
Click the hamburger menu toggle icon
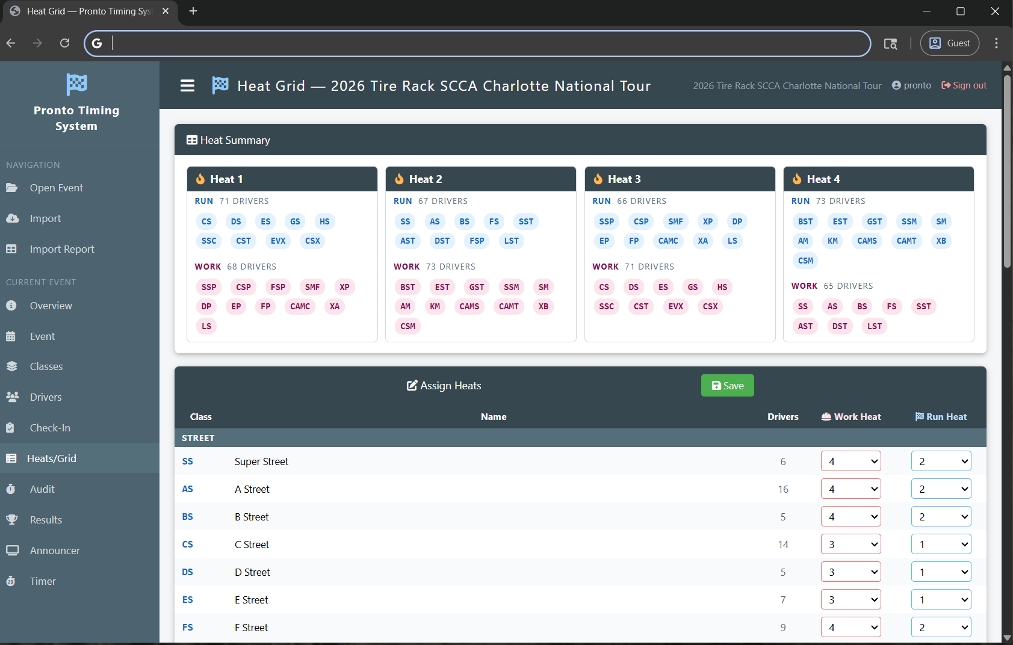(x=187, y=85)
